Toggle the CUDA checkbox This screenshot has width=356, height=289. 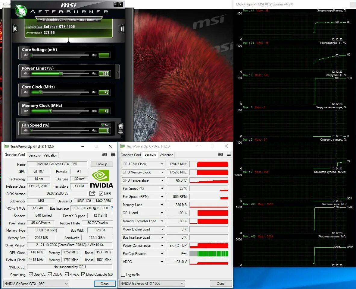pos(50,275)
